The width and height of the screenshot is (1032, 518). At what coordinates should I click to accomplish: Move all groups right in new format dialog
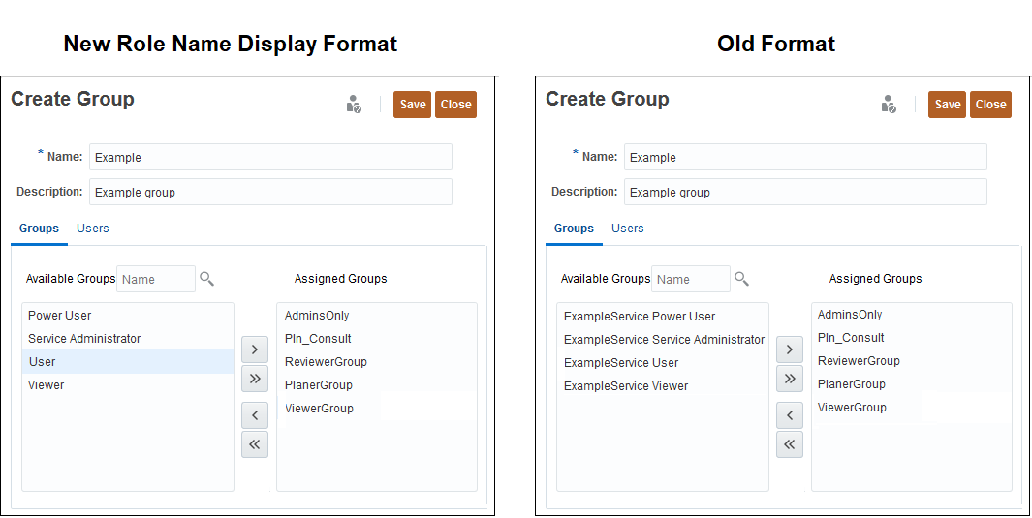click(254, 378)
